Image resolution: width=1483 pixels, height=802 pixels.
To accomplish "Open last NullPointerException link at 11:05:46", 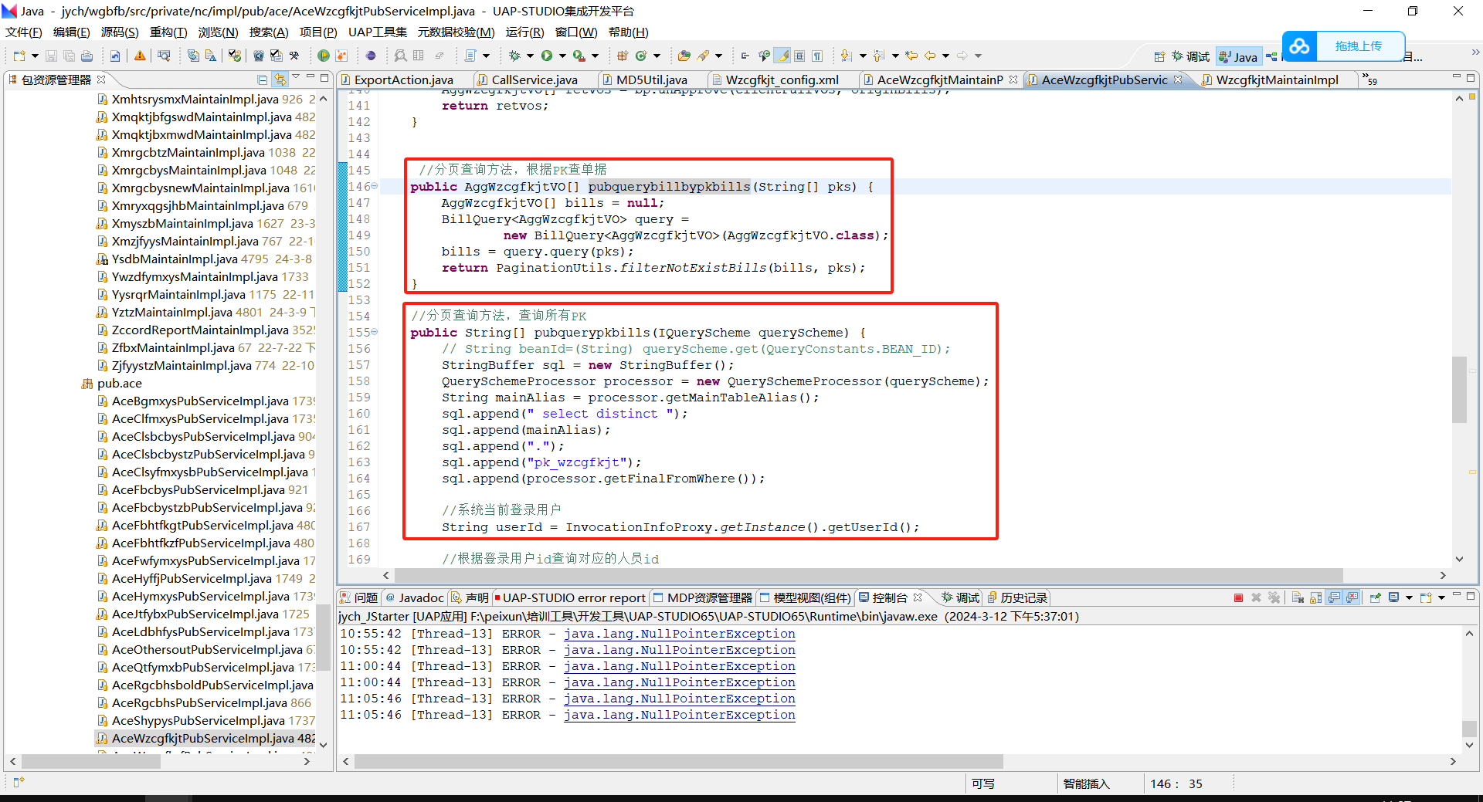I will pyautogui.click(x=679, y=715).
